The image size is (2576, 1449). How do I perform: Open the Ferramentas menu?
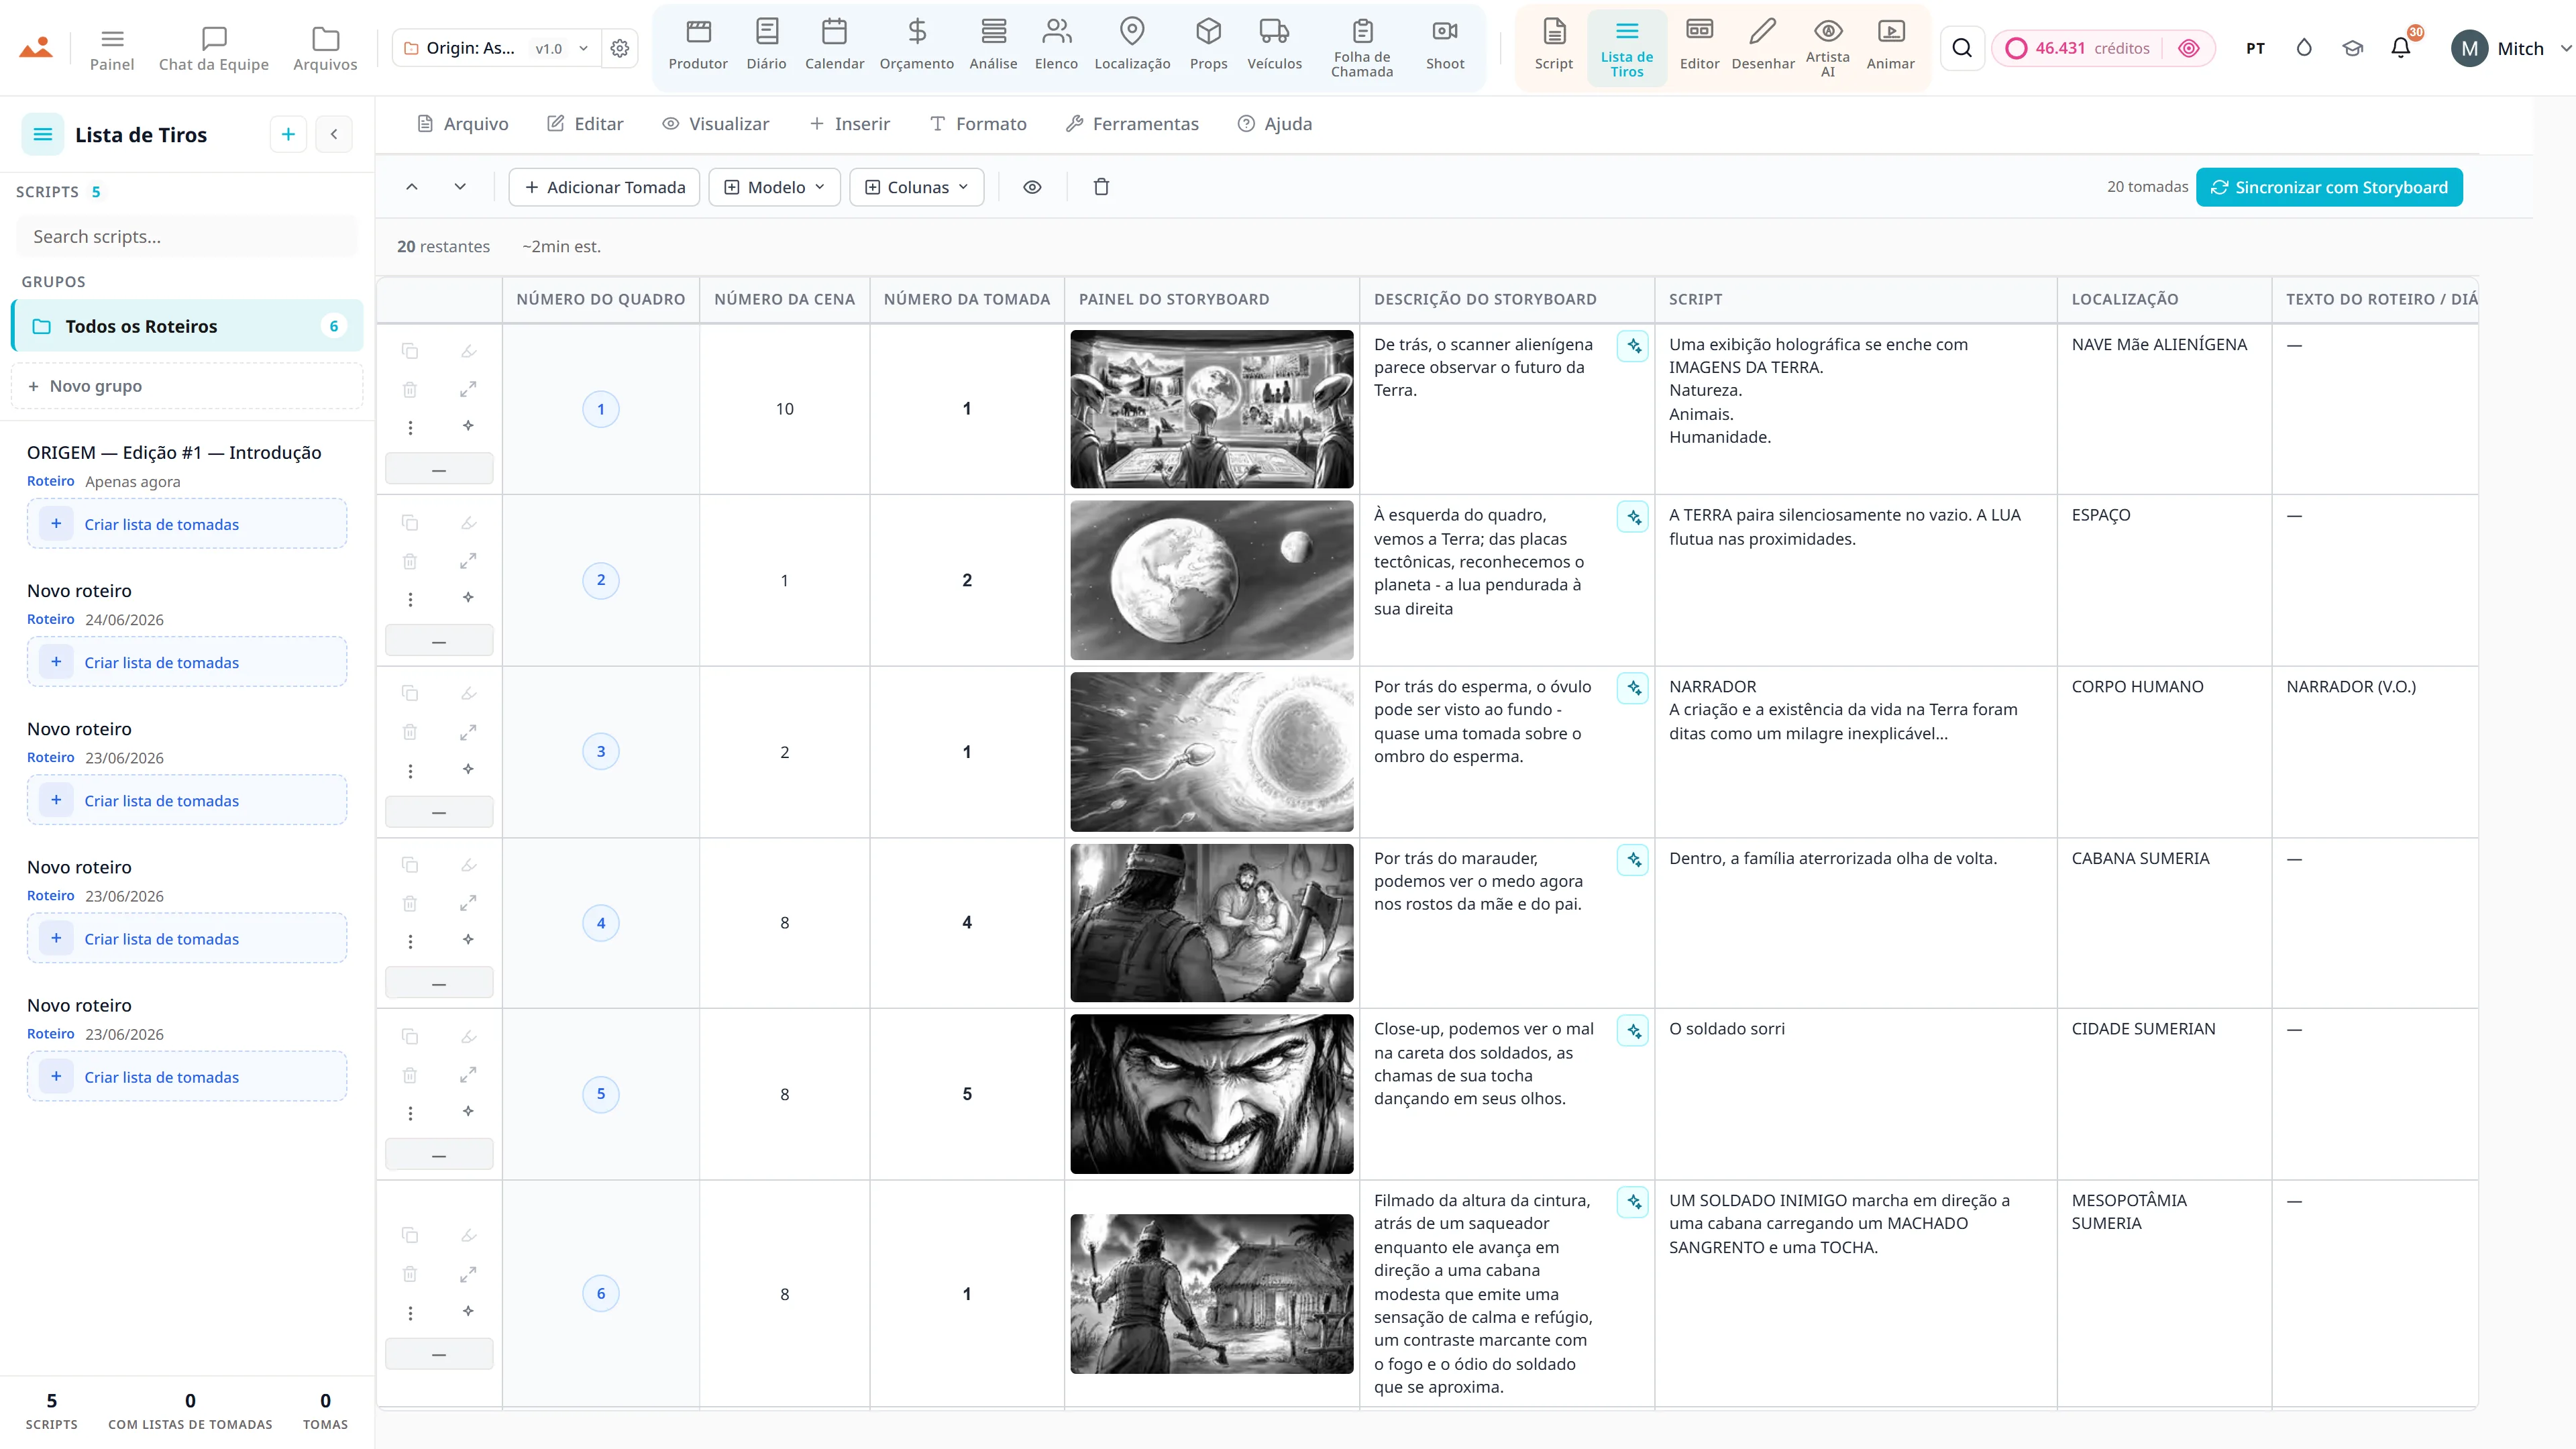click(1132, 124)
